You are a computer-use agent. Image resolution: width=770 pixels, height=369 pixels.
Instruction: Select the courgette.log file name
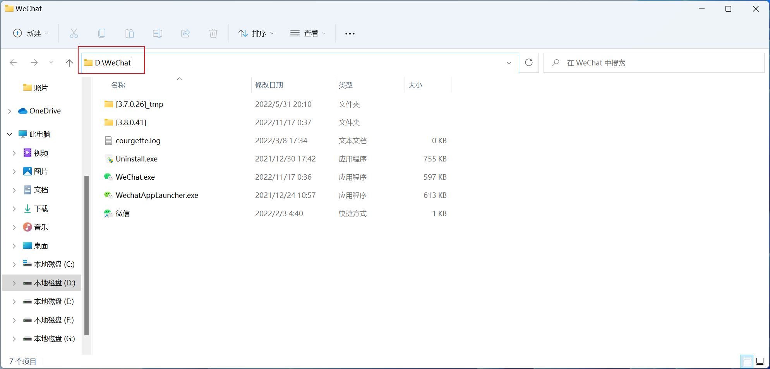[x=138, y=141]
